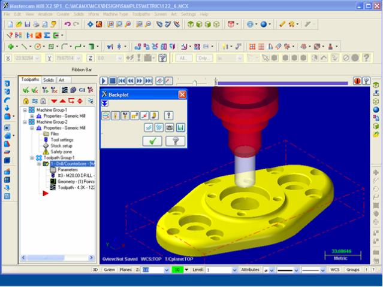This screenshot has width=383, height=287.
Task: Open the Toolpaths menu
Action: (141, 14)
